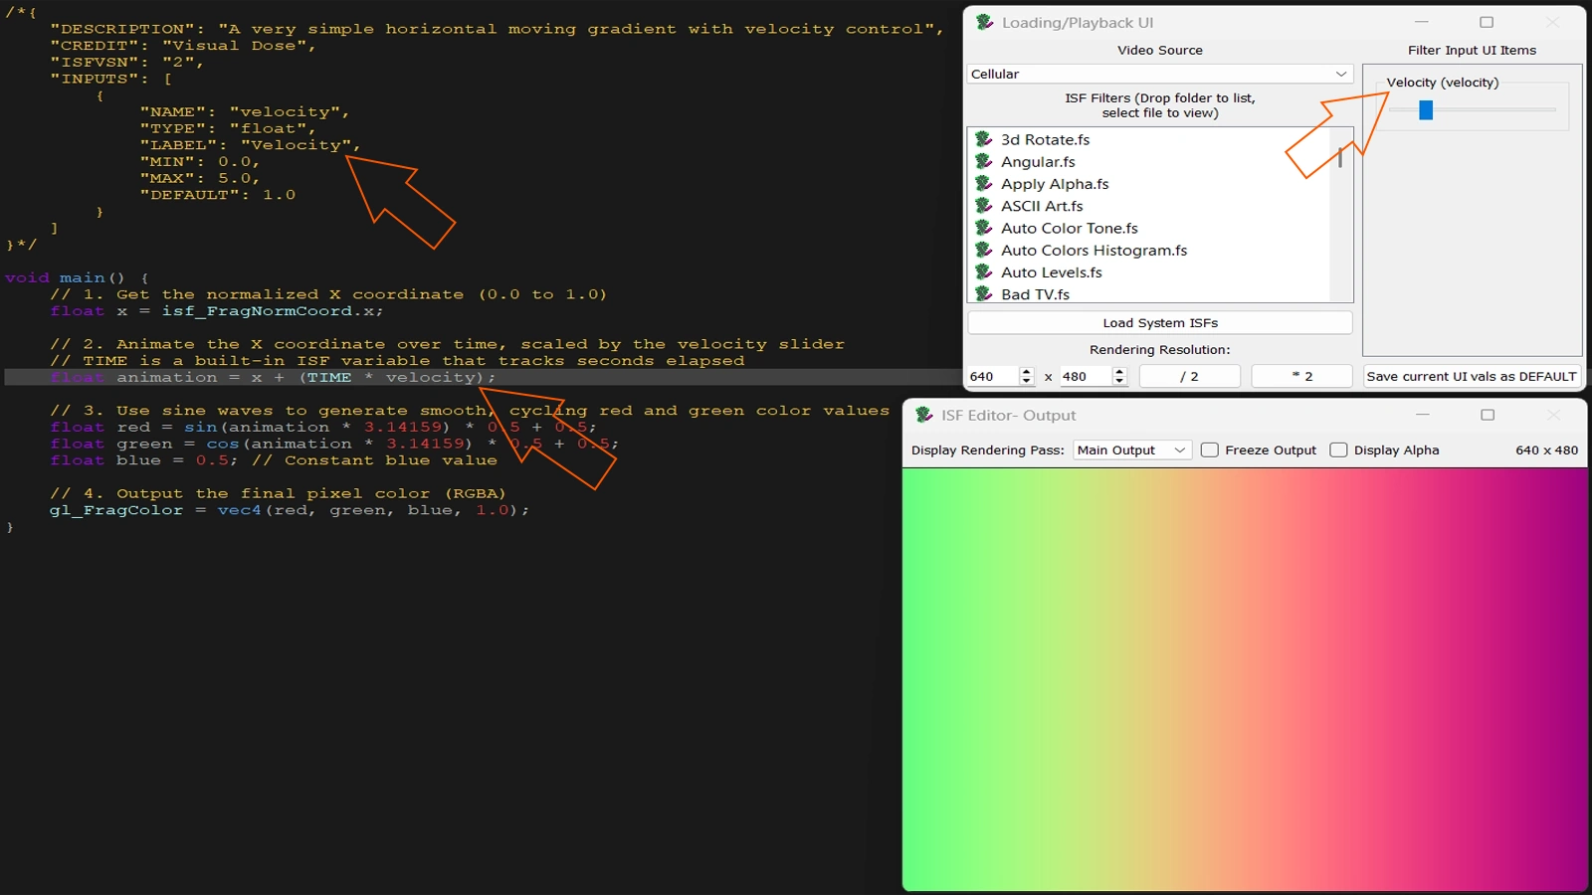Viewport: 1592px width, 895px height.
Task: Click the 3d Rotate.fs file icon
Action: point(984,139)
